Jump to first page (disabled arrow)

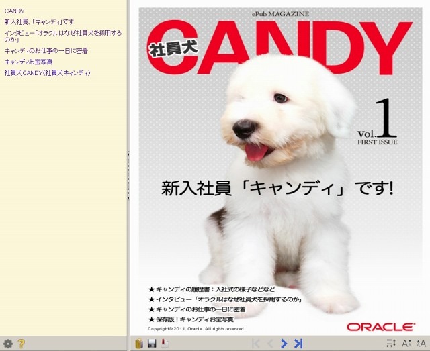coord(255,344)
